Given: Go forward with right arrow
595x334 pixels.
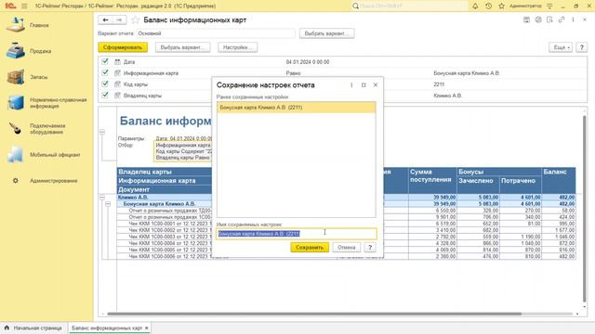Looking at the screenshot, I should tap(119, 20).
